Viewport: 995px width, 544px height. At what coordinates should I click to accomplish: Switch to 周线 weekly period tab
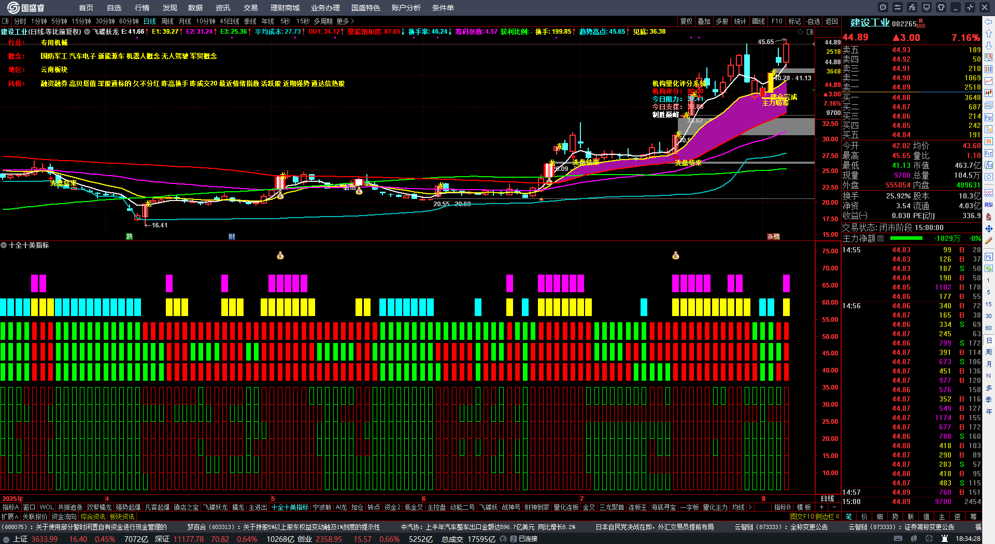(167, 21)
